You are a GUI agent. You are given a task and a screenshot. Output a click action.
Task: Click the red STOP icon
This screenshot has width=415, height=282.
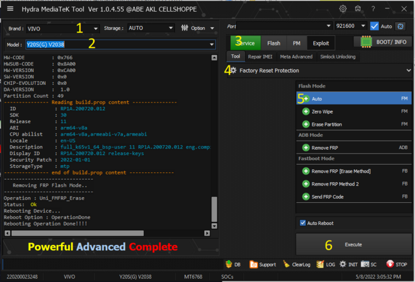click(x=390, y=264)
